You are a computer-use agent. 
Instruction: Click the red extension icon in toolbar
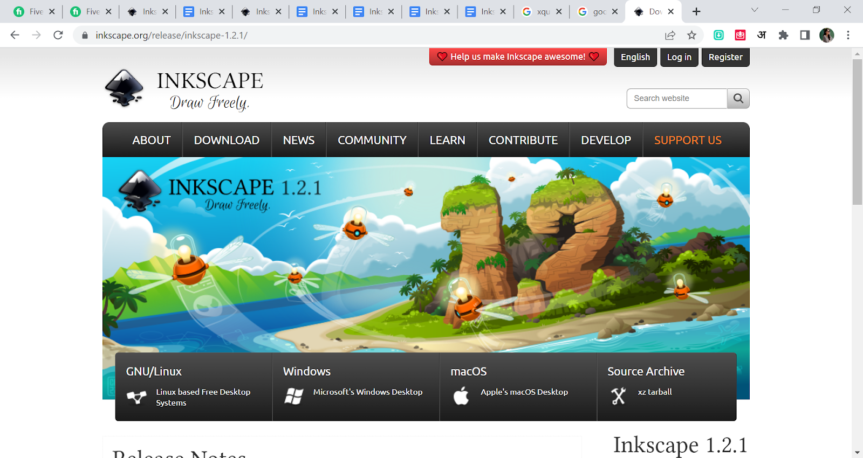740,35
